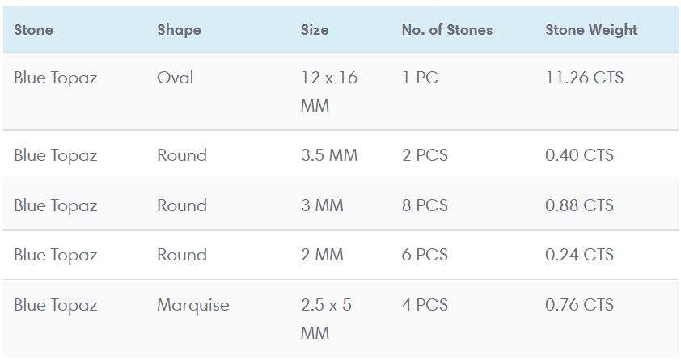Image resolution: width=681 pixels, height=364 pixels.
Task: Click the 1 PC quantity cell
Action: click(420, 78)
